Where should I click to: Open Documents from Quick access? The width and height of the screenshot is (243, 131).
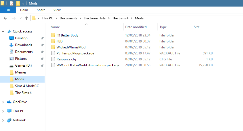click(x=24, y=52)
